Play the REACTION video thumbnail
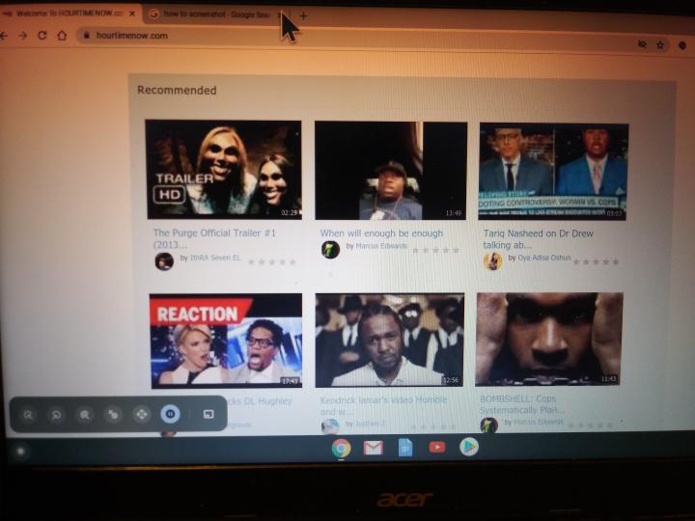This screenshot has height=521, width=695. [x=226, y=341]
